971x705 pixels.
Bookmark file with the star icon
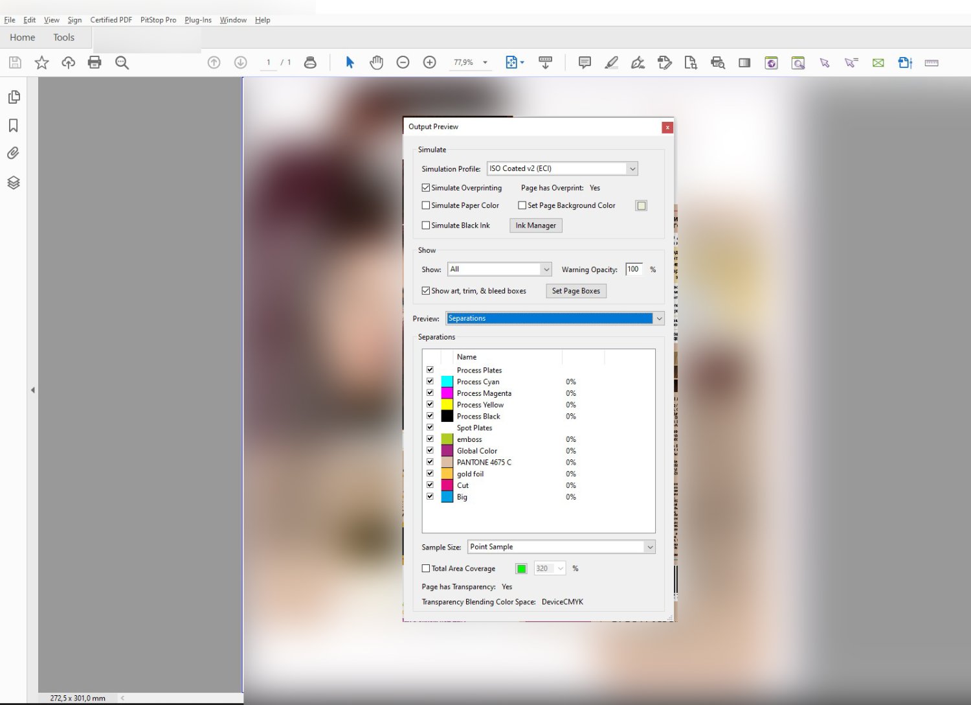(x=41, y=63)
